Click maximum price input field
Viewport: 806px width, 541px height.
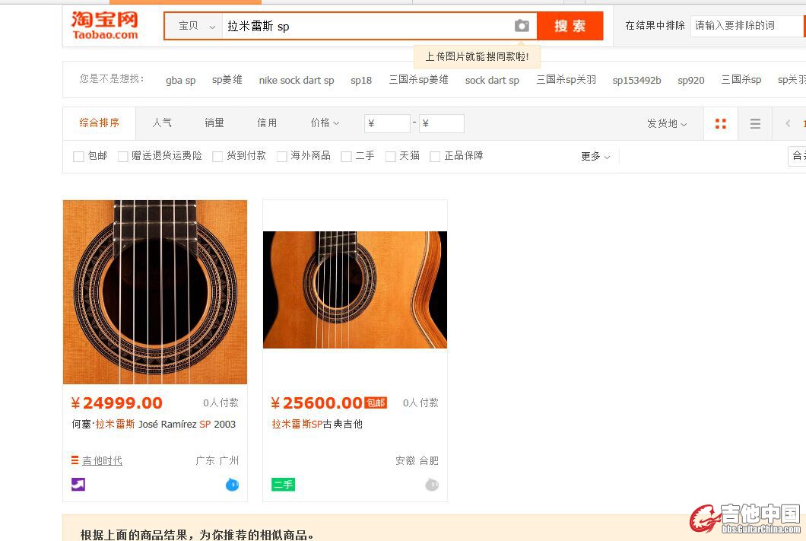pos(442,123)
